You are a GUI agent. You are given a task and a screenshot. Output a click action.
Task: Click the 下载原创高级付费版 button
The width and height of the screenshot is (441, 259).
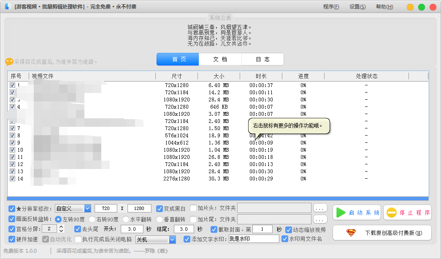[382, 233]
